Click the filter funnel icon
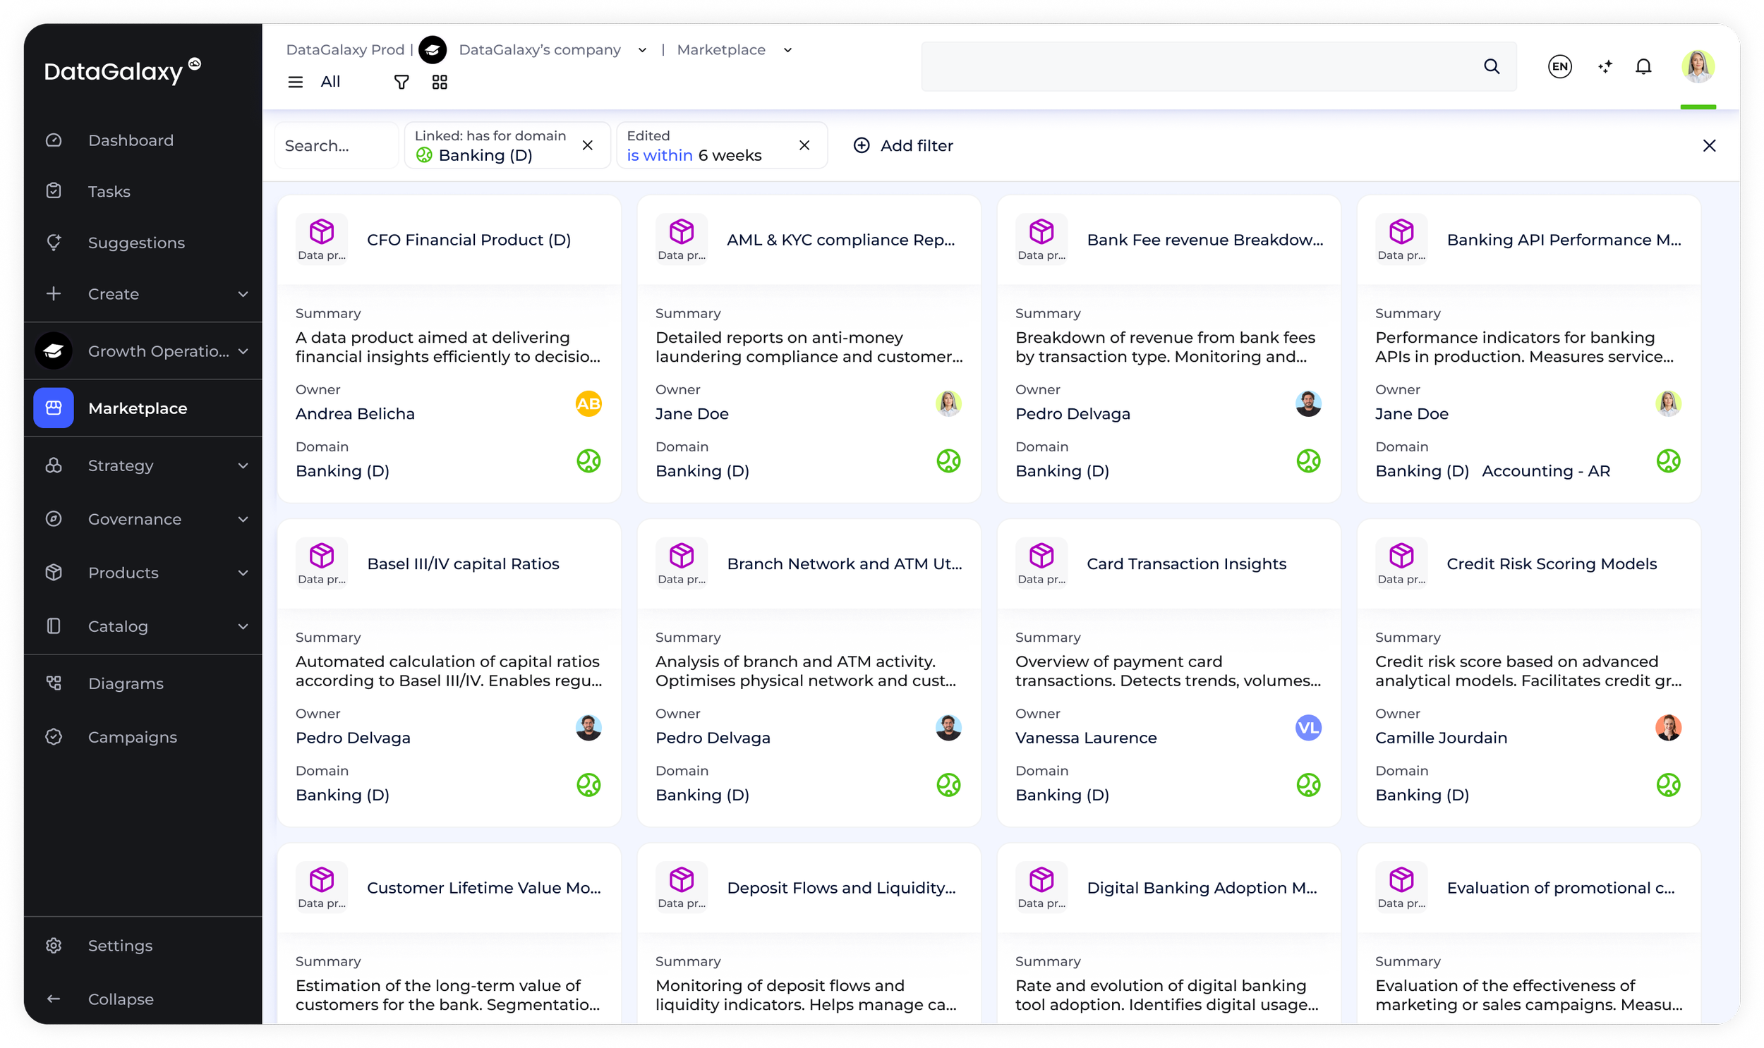This screenshot has width=1764, height=1048. (401, 83)
